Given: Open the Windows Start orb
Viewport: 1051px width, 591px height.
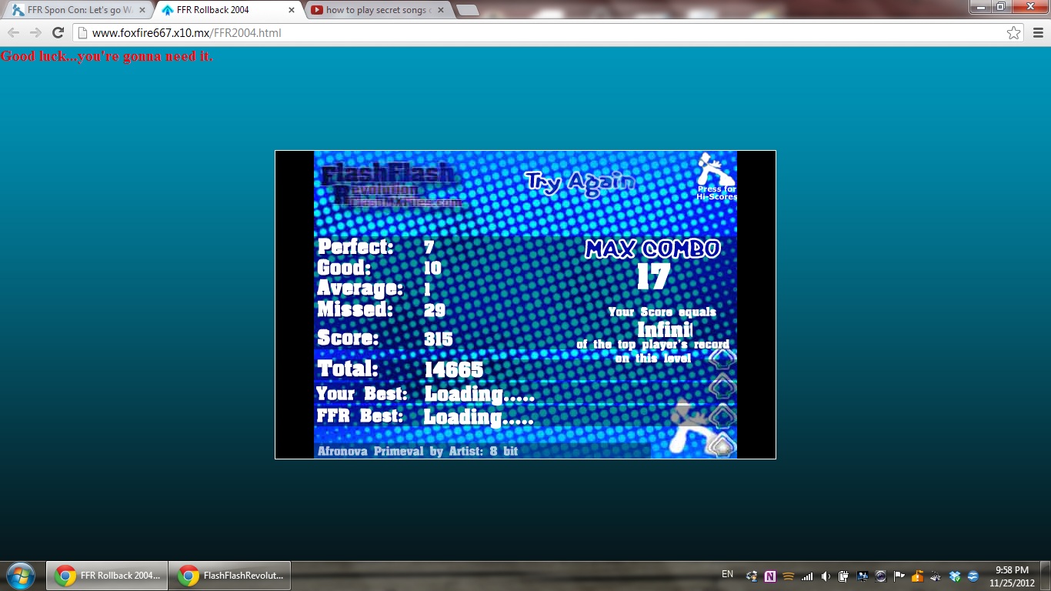Looking at the screenshot, I should (20, 575).
